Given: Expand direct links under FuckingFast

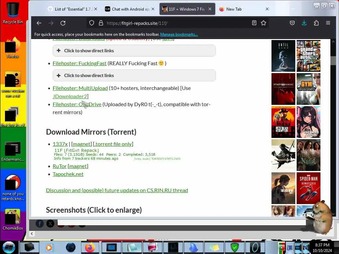Looking at the screenshot, I should pos(134,75).
